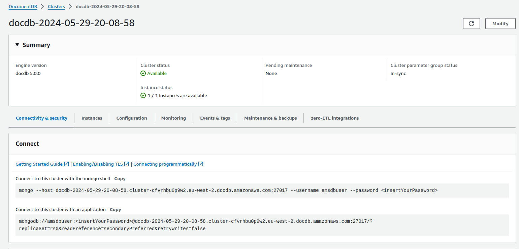The height and width of the screenshot is (249, 519).
Task: Click the 'in-sync' parameter group status
Action: [x=398, y=73]
